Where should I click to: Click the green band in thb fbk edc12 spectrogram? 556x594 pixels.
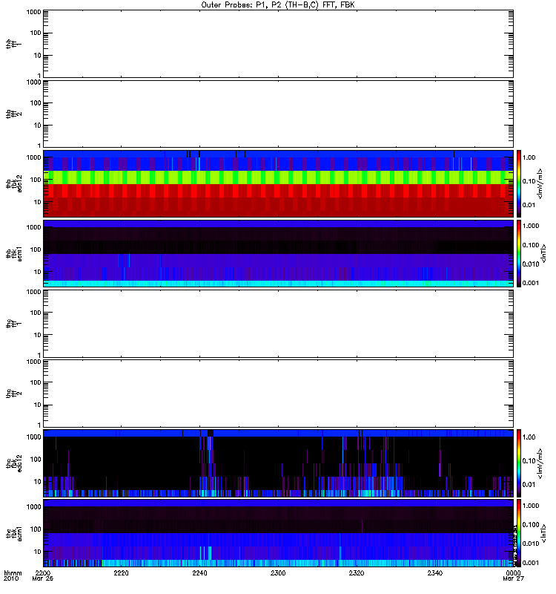click(x=278, y=177)
